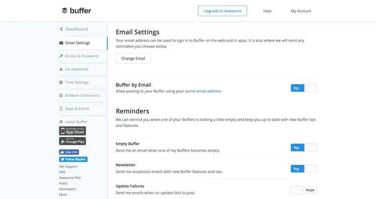Open My Account in header
The width and height of the screenshot is (376, 199).
point(301,11)
